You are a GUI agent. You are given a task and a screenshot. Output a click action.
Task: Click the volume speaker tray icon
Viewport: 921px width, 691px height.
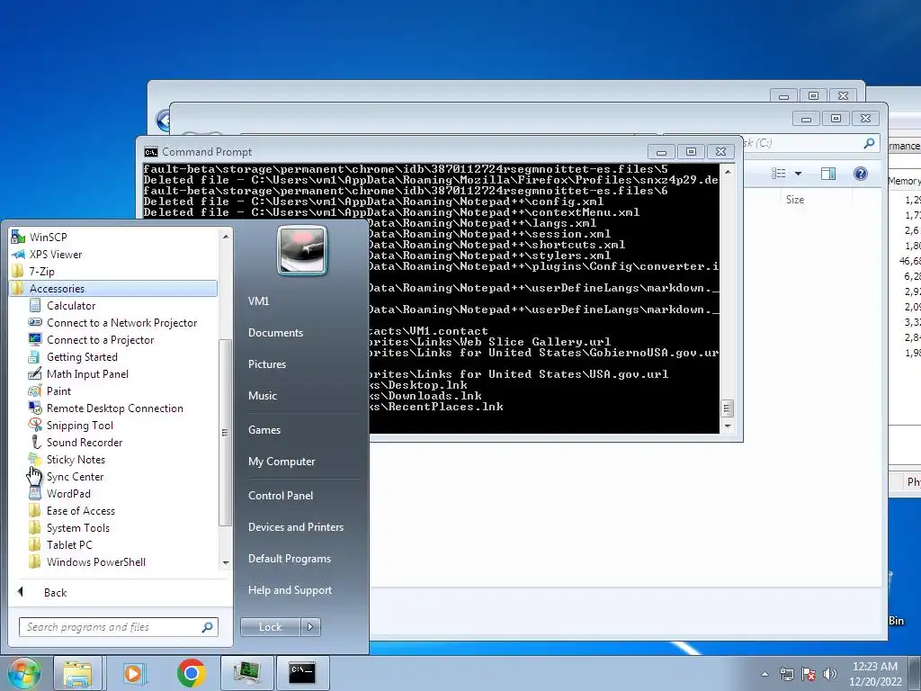pyautogui.click(x=829, y=674)
